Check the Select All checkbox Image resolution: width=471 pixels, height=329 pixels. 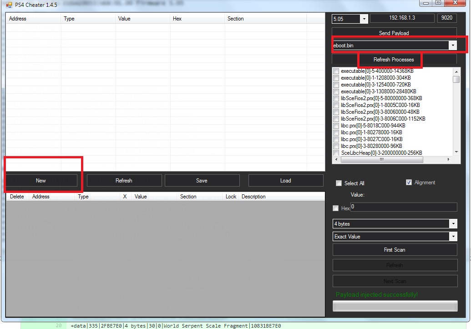[x=339, y=183]
